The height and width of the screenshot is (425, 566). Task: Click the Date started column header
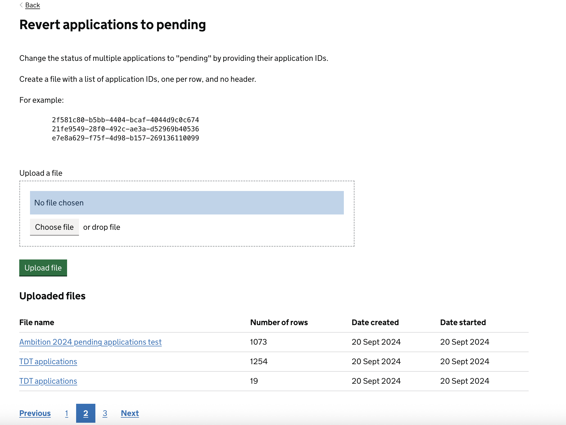(463, 322)
